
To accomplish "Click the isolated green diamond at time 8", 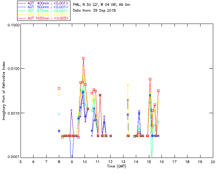I will [x=59, y=114].
